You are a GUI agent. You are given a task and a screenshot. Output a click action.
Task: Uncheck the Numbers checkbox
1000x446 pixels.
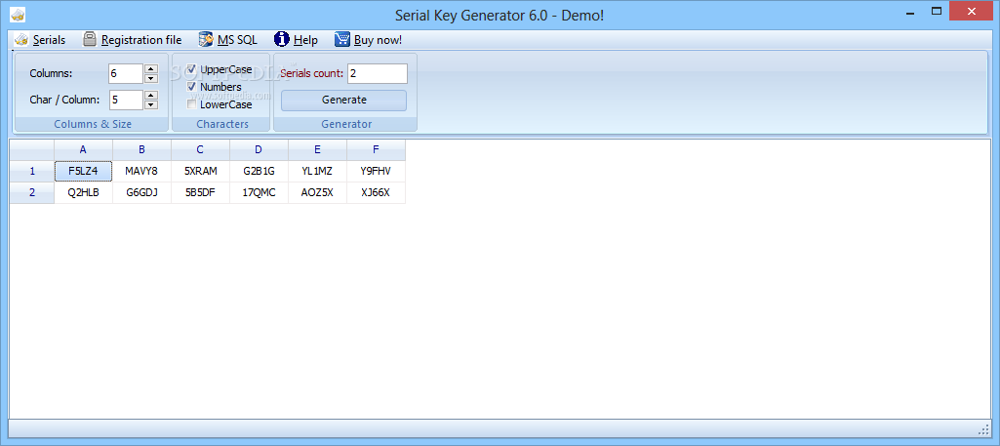[x=191, y=86]
